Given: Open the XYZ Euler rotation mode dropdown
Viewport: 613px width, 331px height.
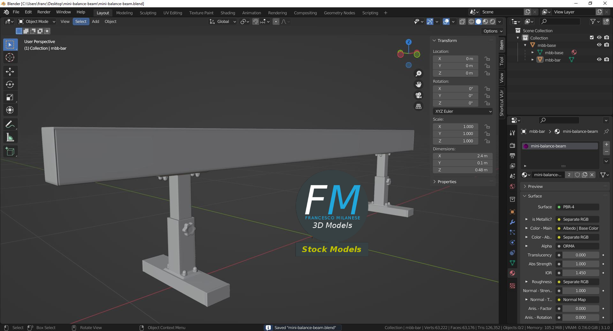Looking at the screenshot, I should point(463,111).
